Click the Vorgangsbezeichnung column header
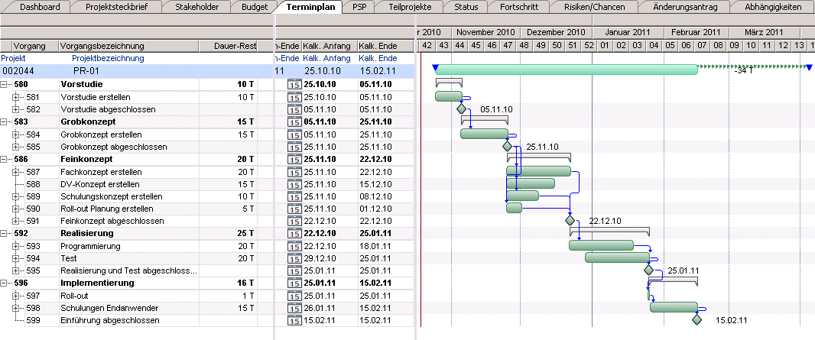 [129, 46]
